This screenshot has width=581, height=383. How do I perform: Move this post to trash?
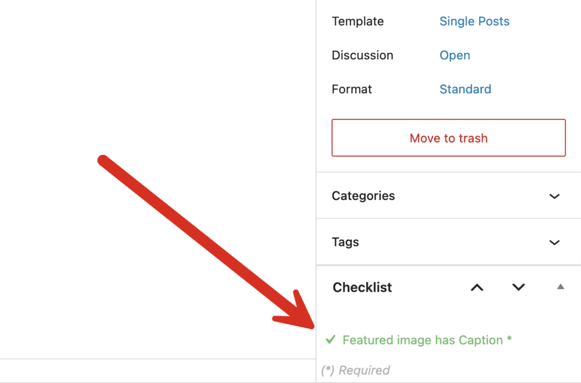tap(448, 138)
